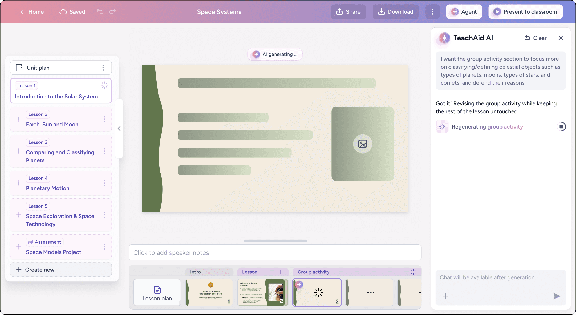Close the TeachAid AI panel
This screenshot has width=576, height=315.
[x=561, y=38]
